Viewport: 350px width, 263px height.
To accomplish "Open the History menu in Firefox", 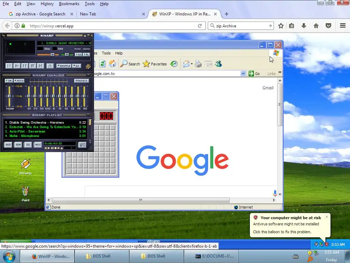I will pyautogui.click(x=47, y=4).
